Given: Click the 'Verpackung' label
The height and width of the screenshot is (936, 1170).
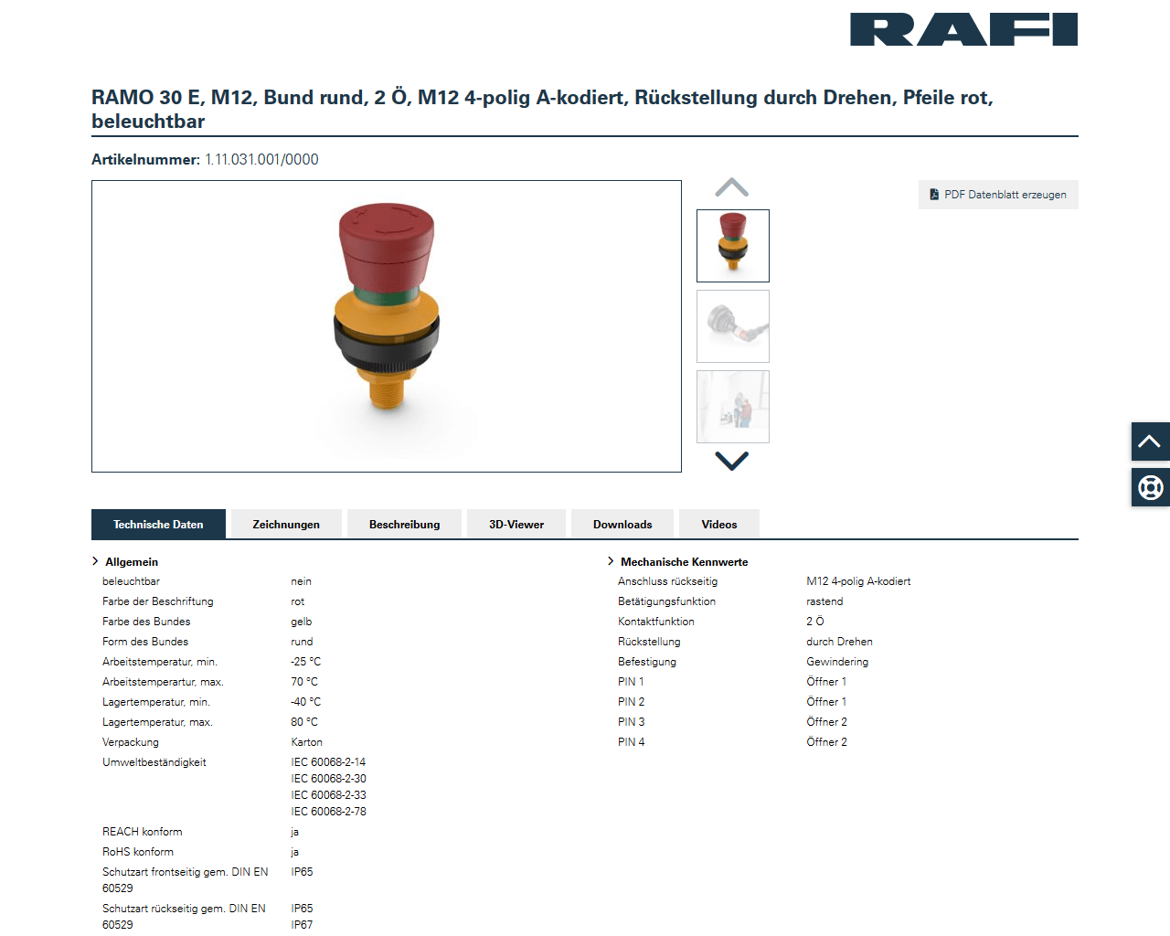Looking at the screenshot, I should tap(131, 742).
